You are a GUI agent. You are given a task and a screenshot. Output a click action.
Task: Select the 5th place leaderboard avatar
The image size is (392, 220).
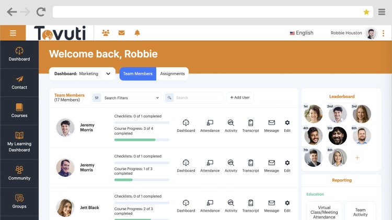coord(338,136)
